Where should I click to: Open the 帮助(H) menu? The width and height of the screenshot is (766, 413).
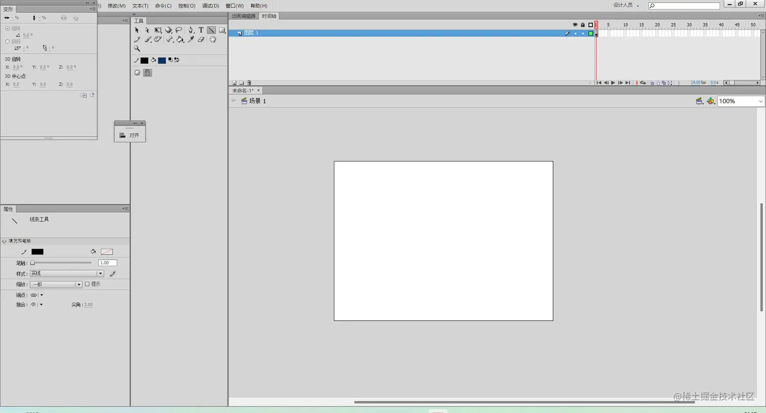pos(258,6)
